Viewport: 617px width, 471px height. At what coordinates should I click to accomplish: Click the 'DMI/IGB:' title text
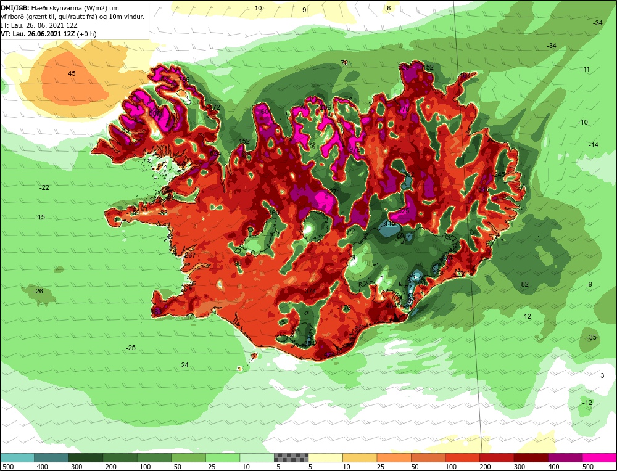pyautogui.click(x=15, y=8)
